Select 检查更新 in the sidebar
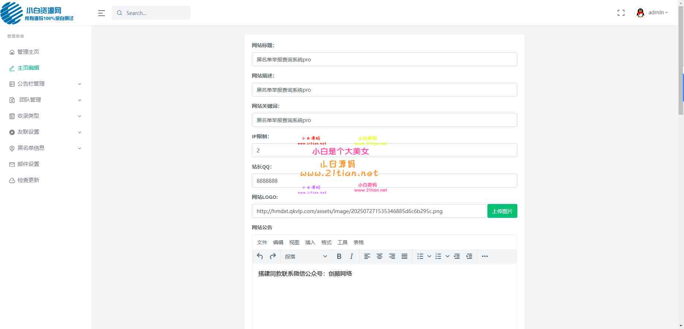 (x=29, y=180)
